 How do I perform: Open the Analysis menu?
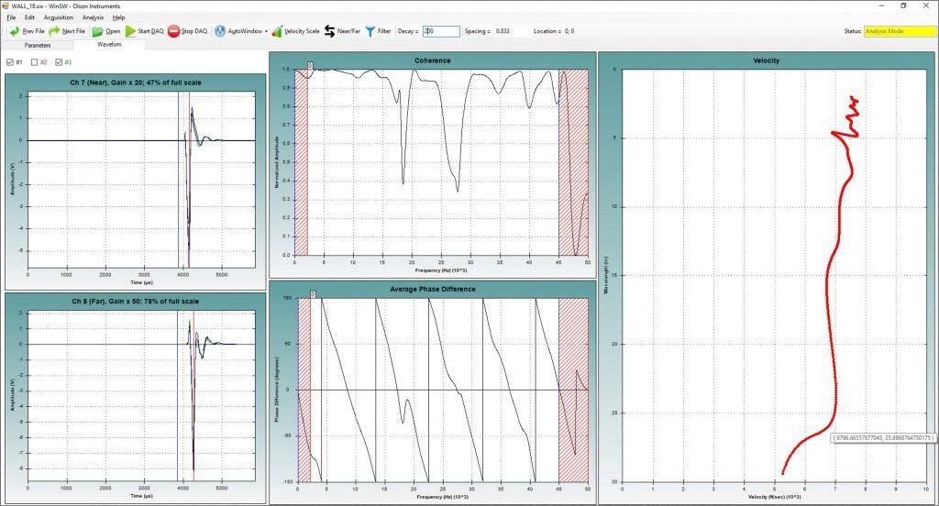pyautogui.click(x=93, y=17)
